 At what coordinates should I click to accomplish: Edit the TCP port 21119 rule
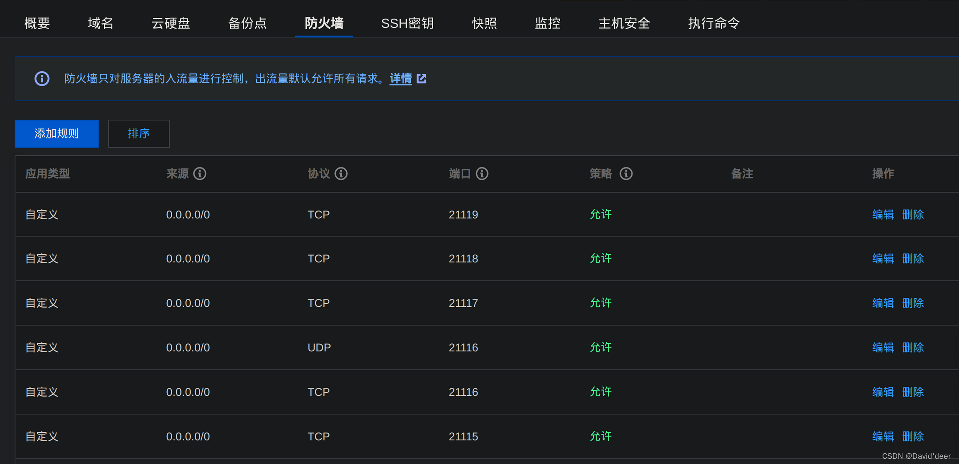pos(883,215)
